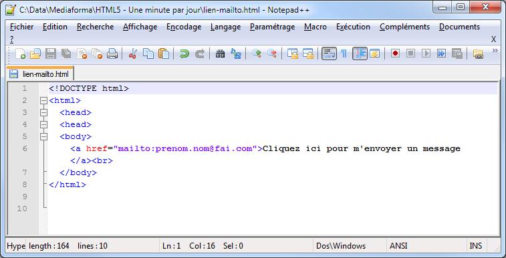This screenshot has height=258, width=506.
Task: Open the Replace dialog icon
Action: point(236,53)
